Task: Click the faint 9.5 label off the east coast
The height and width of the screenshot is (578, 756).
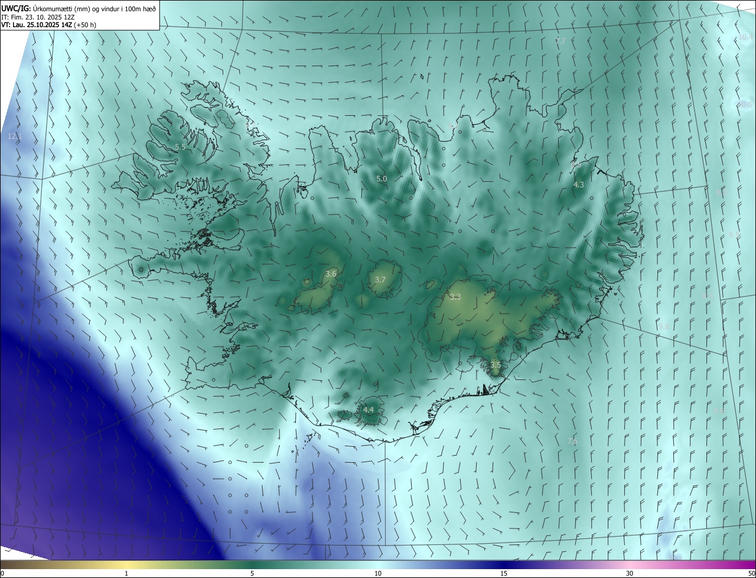Action: pyautogui.click(x=734, y=235)
